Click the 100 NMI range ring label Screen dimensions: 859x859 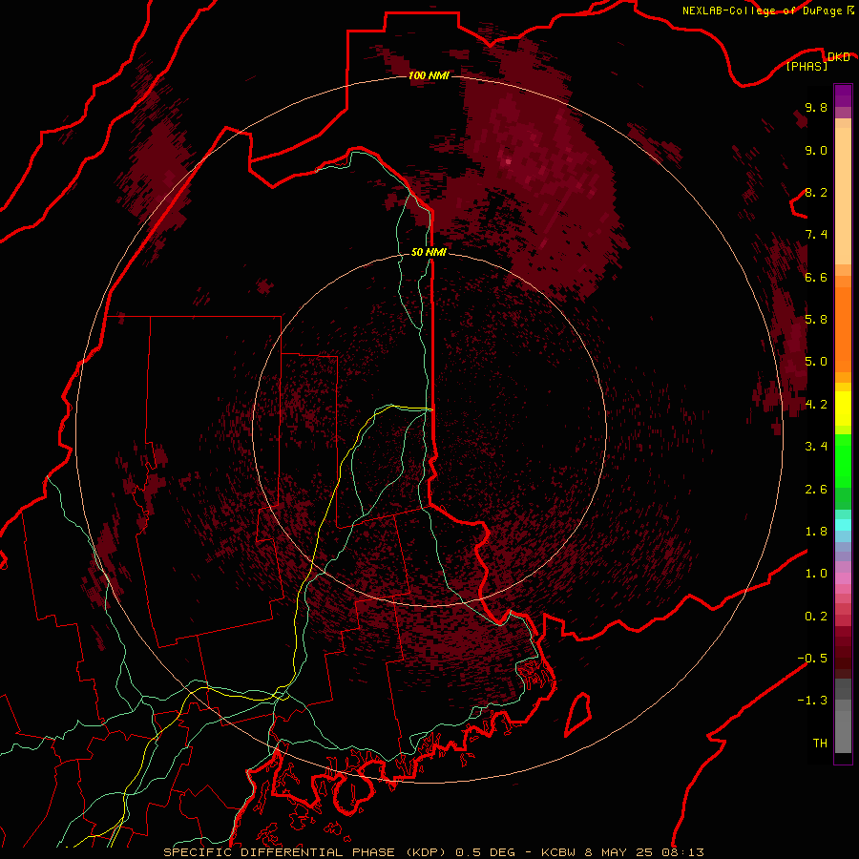click(x=429, y=75)
